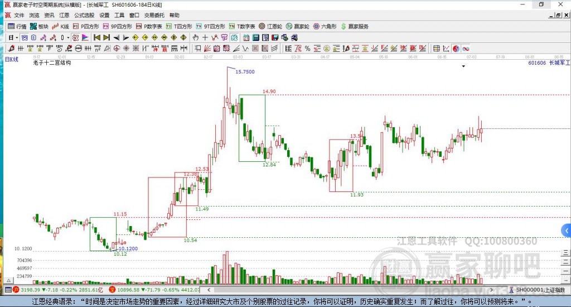Click the 日K线 label
This screenshot has height=307, width=571.
click(x=11, y=59)
